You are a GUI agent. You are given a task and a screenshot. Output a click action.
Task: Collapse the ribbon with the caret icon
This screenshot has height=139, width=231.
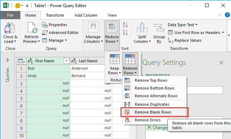220,15
